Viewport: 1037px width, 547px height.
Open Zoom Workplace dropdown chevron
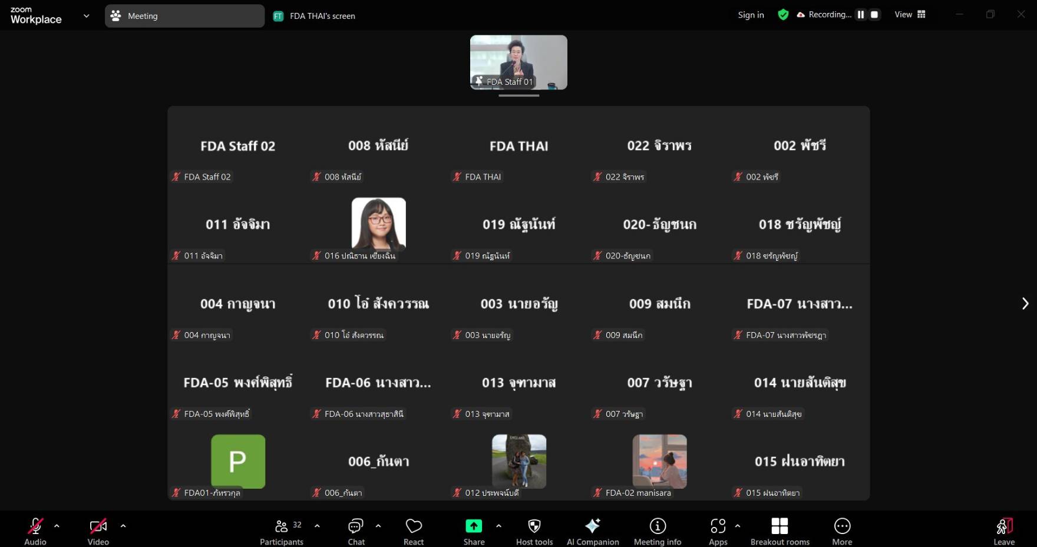[x=87, y=16]
